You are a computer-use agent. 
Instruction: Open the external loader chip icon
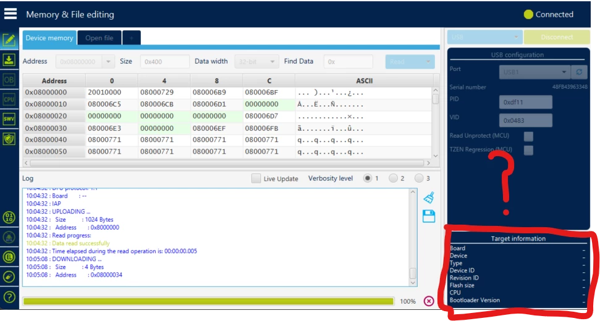pos(9,257)
